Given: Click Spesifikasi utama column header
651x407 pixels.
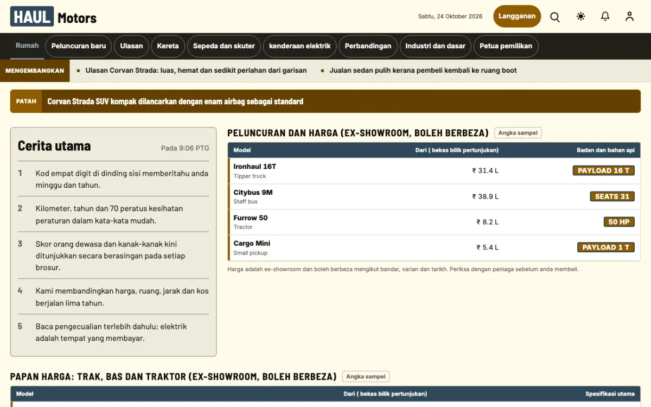Looking at the screenshot, I should [x=610, y=394].
